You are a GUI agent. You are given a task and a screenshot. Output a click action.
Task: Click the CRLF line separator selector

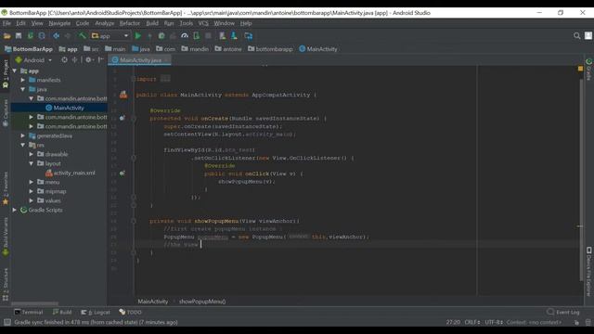click(x=472, y=322)
